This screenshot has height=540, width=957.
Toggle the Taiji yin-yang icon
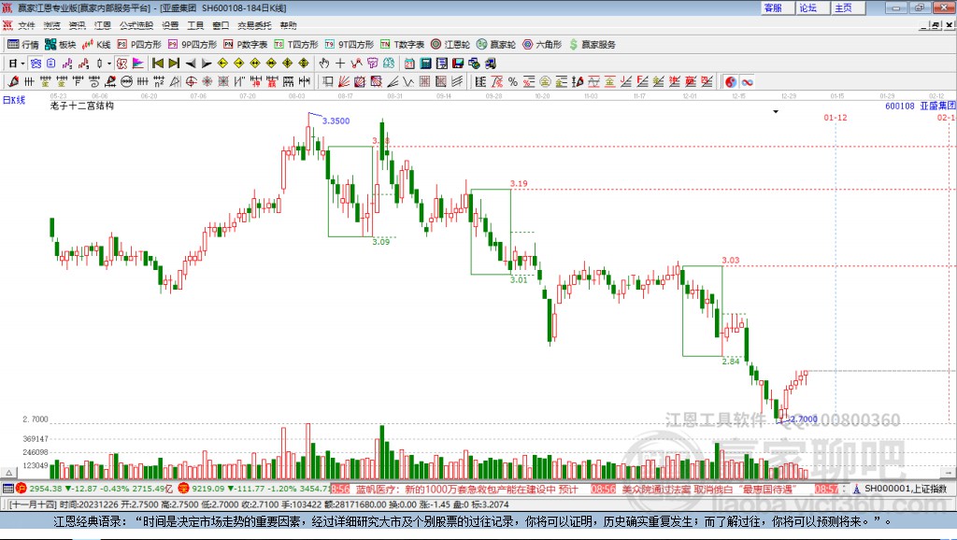coord(731,82)
